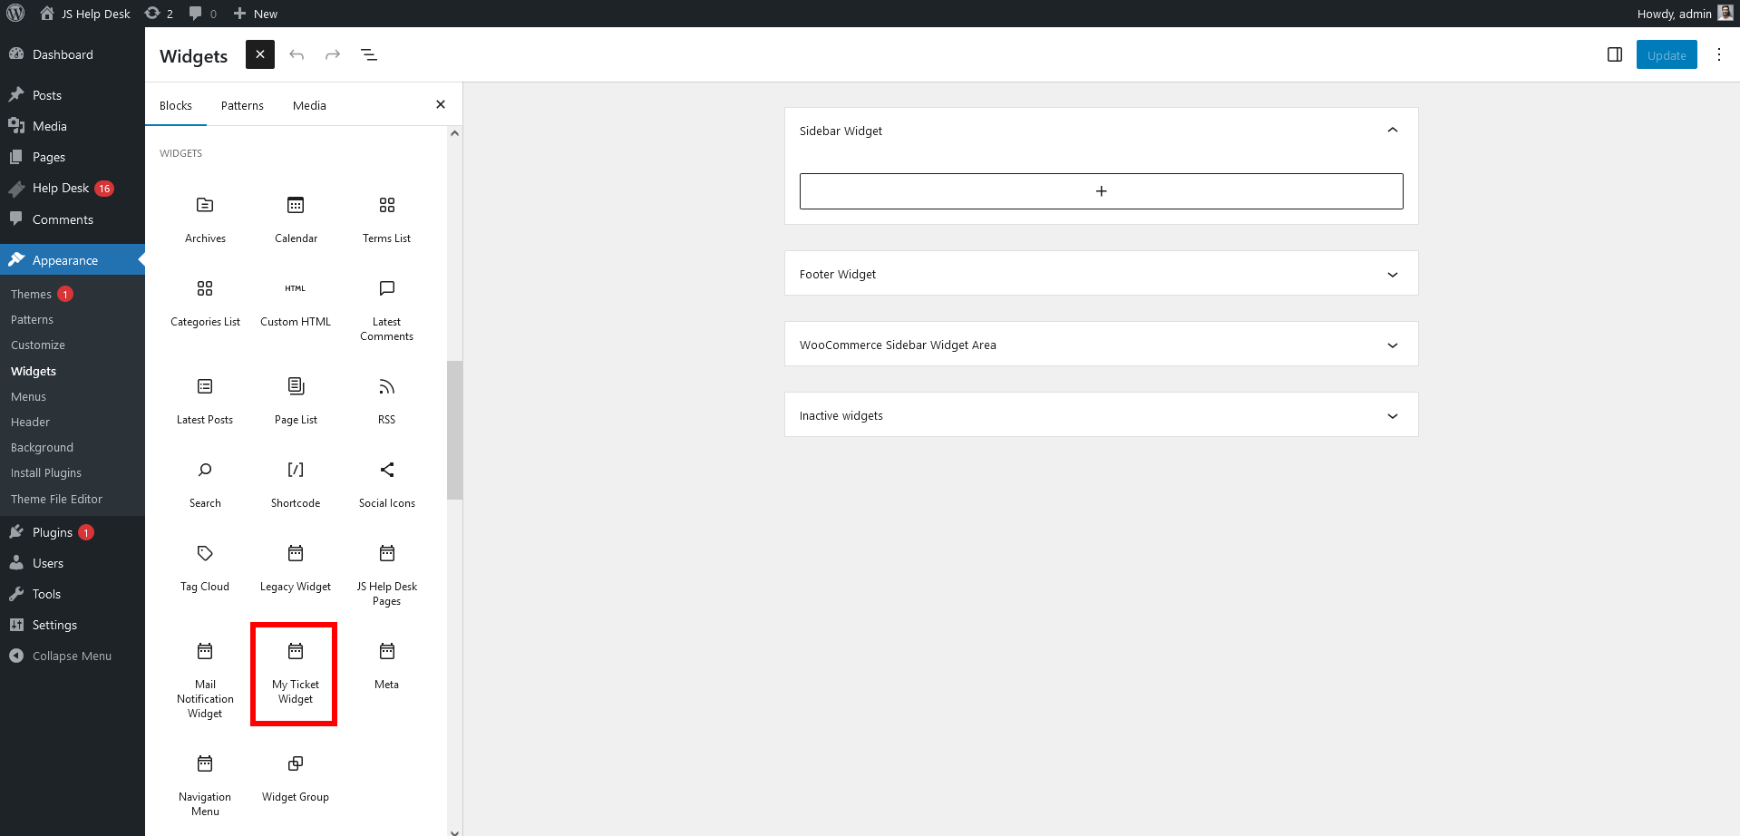
Task: Insert the Widget Group block
Action: pos(296,776)
